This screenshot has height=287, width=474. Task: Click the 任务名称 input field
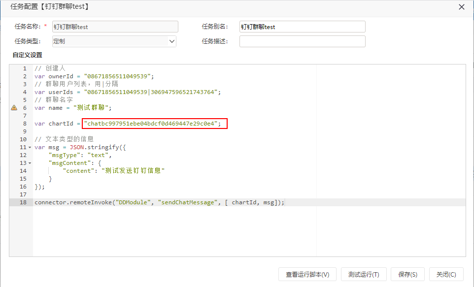(x=115, y=27)
